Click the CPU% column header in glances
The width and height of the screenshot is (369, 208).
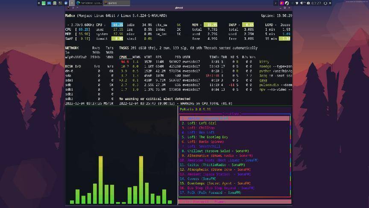(123, 57)
